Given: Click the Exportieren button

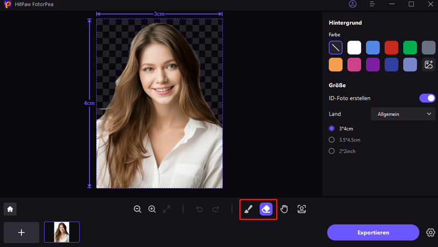Looking at the screenshot, I should tap(373, 233).
